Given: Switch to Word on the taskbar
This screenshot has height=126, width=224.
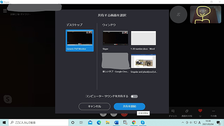Looking at the screenshot, I should coord(116,122).
